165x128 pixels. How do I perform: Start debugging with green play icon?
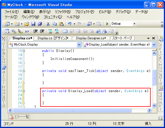pyautogui.click(x=107, y=24)
